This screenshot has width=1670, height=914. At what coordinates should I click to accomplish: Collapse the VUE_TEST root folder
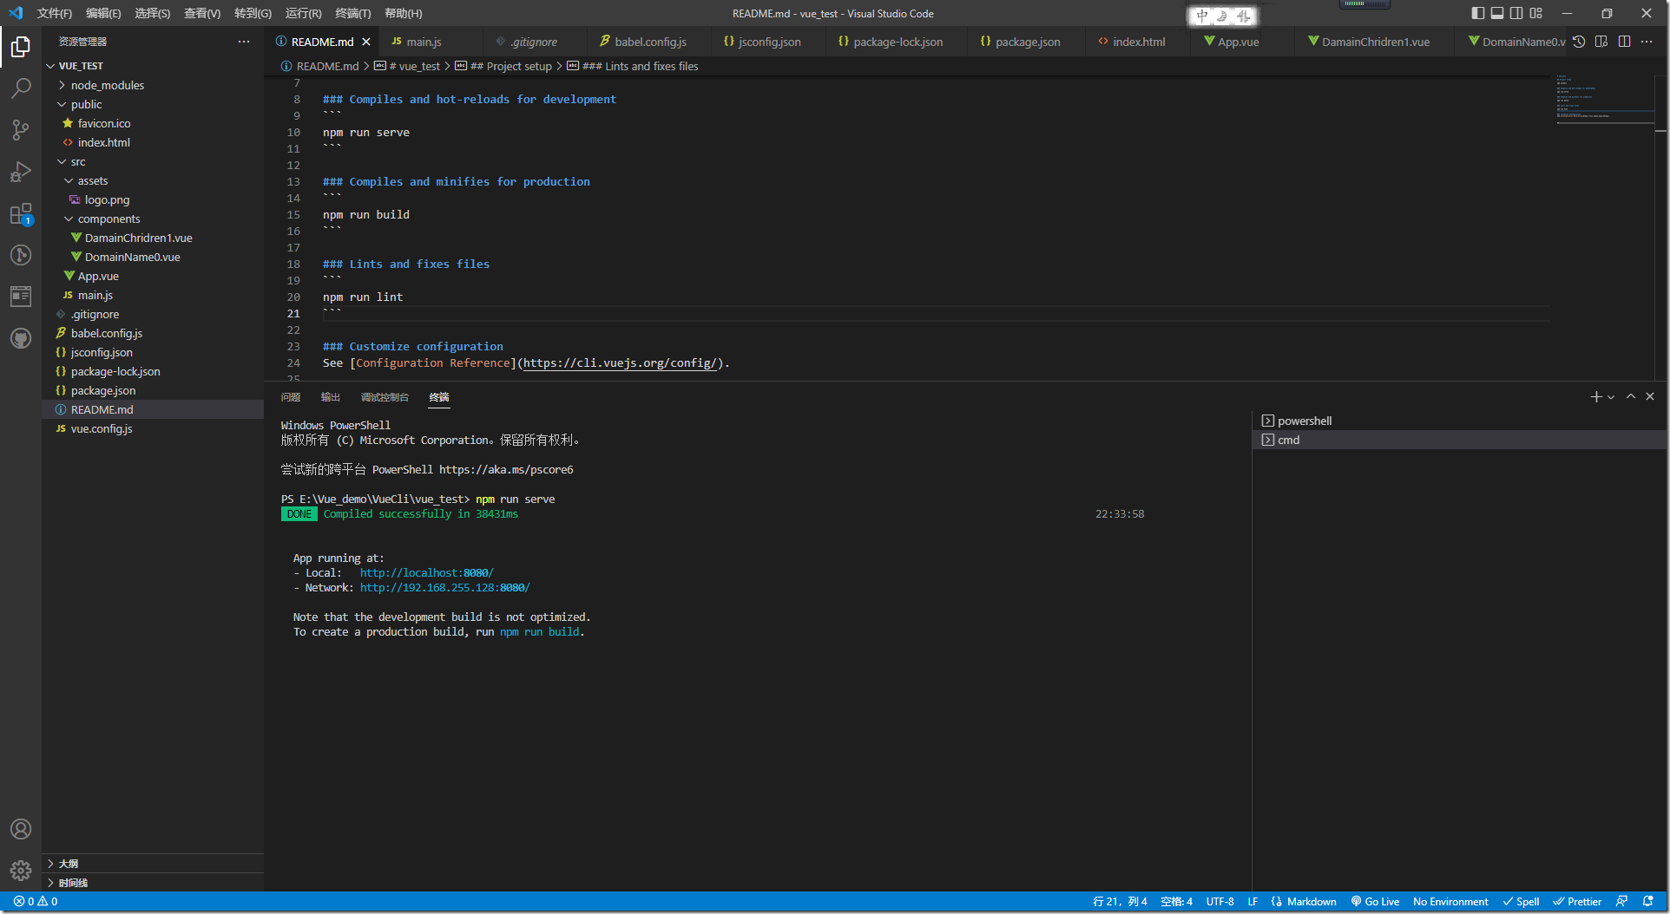153,66
